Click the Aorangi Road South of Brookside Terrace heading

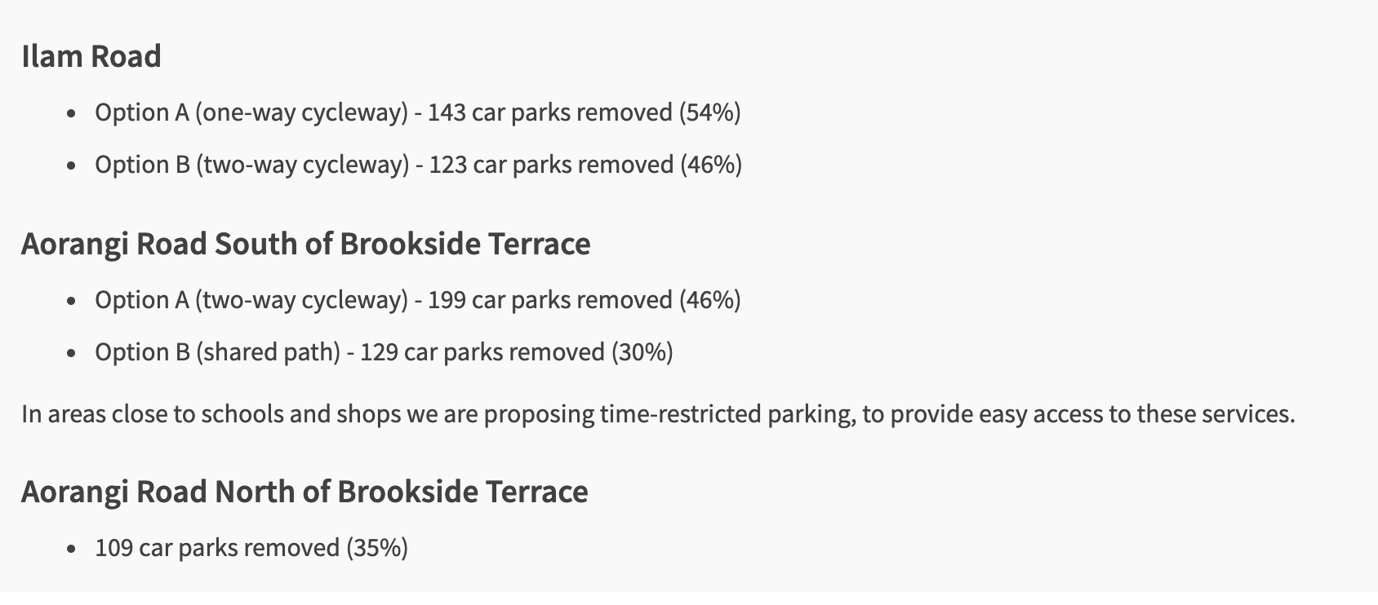306,244
